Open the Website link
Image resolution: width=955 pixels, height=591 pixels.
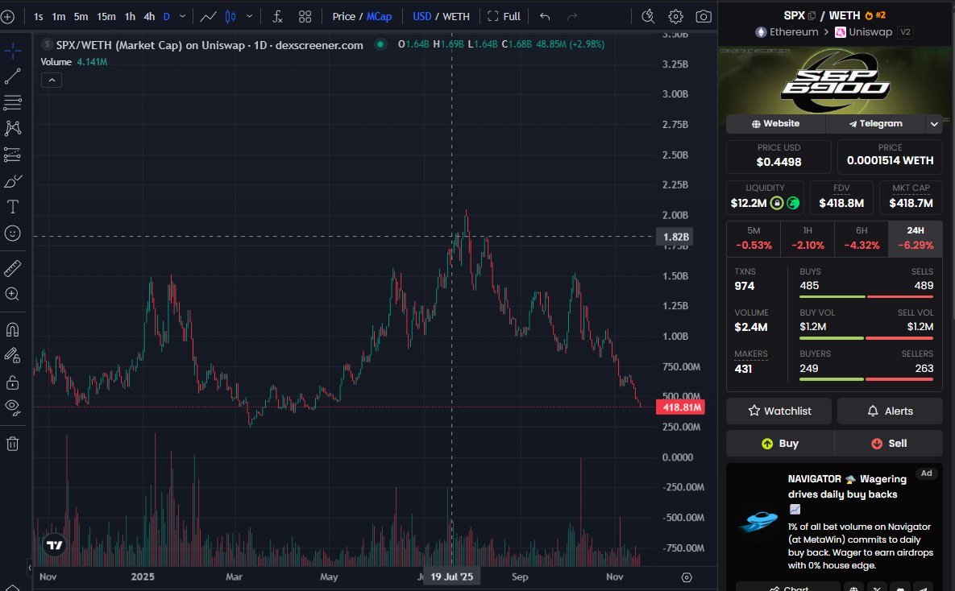coord(775,123)
